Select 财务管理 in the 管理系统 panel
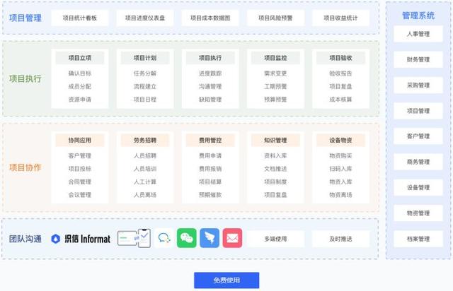The image size is (453, 291). 418,60
